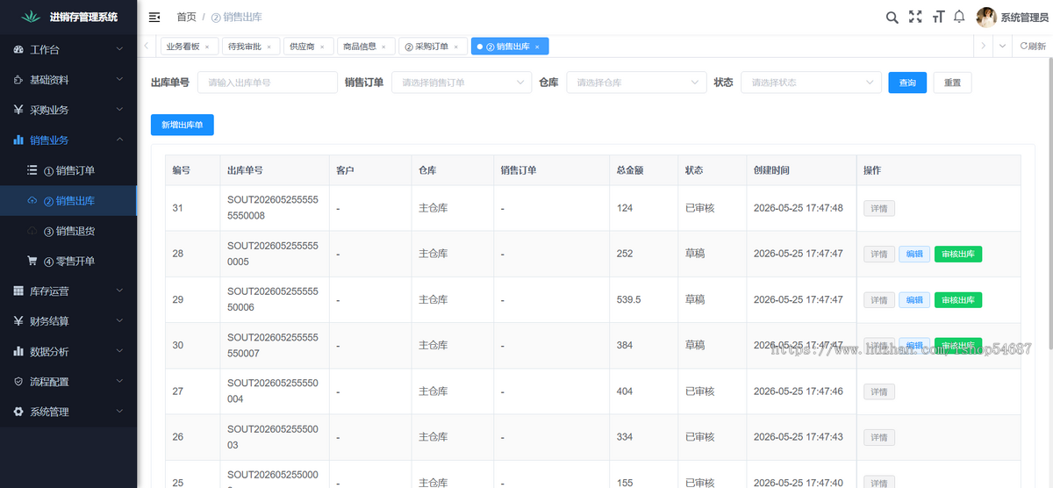Screen dimensions: 1053x488
Task: Click the 系统管理 gear icon
Action: (x=19, y=412)
